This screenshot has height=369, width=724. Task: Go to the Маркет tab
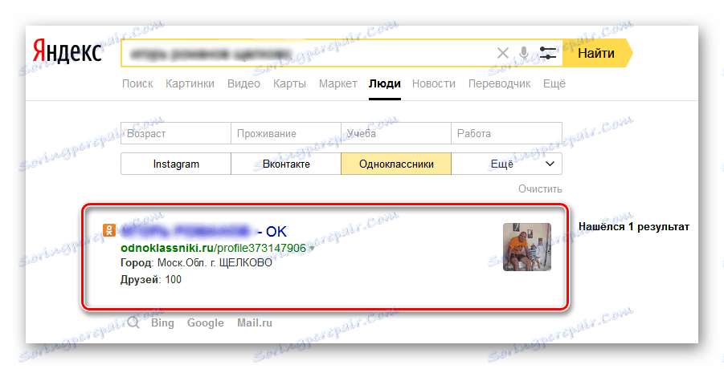pos(338,84)
